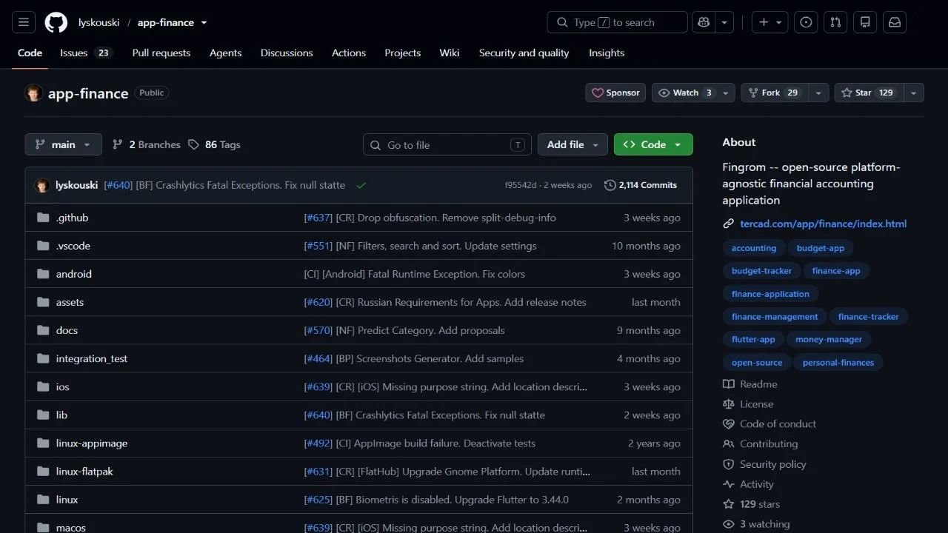The height and width of the screenshot is (533, 948).
Task: Click the linux-appimage folder icon
Action: tap(43, 443)
